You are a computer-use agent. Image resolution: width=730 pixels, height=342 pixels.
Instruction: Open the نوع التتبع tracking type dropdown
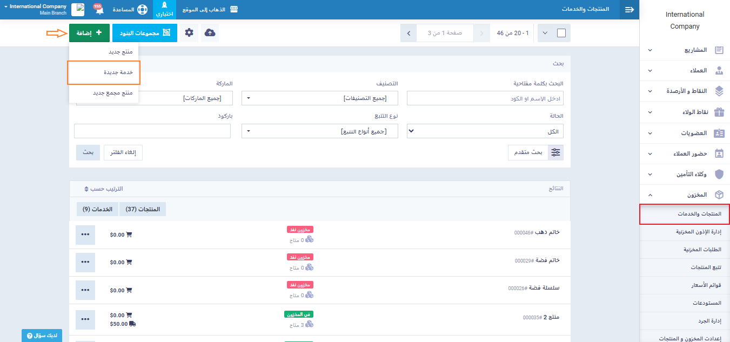pyautogui.click(x=320, y=131)
